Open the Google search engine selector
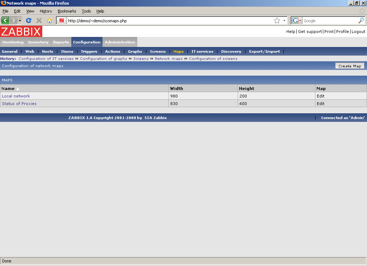The image size is (367, 266). [x=297, y=20]
